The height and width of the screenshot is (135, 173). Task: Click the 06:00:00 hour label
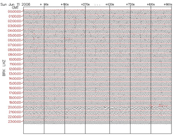point(14,40)
